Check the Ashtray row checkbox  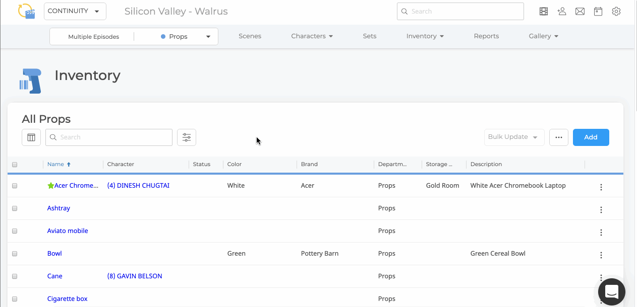tap(15, 208)
